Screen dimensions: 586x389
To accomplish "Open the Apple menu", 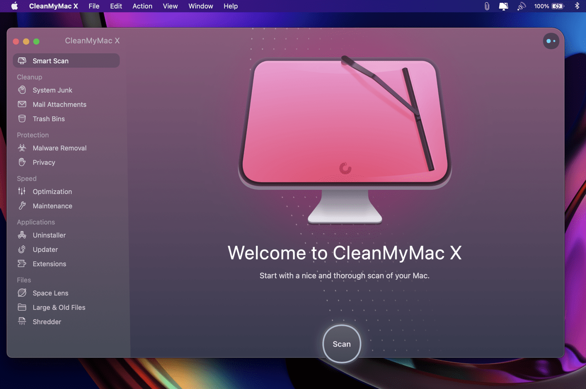I will (x=15, y=6).
